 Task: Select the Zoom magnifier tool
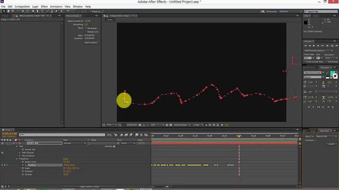13,11
